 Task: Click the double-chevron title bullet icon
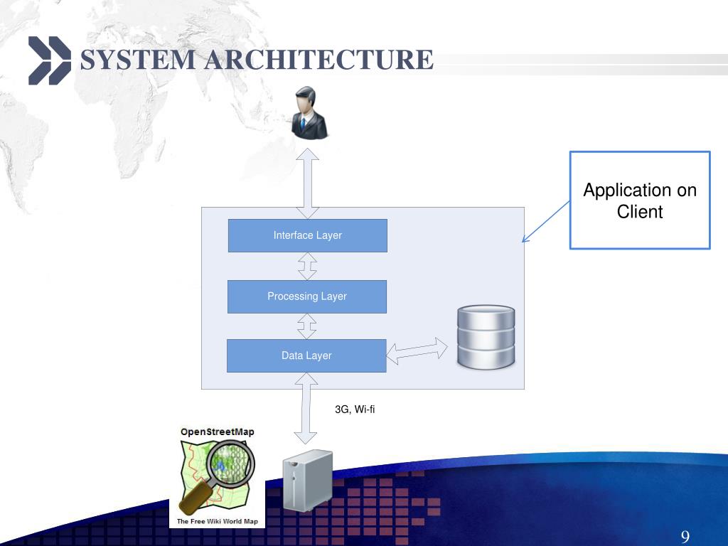point(50,60)
